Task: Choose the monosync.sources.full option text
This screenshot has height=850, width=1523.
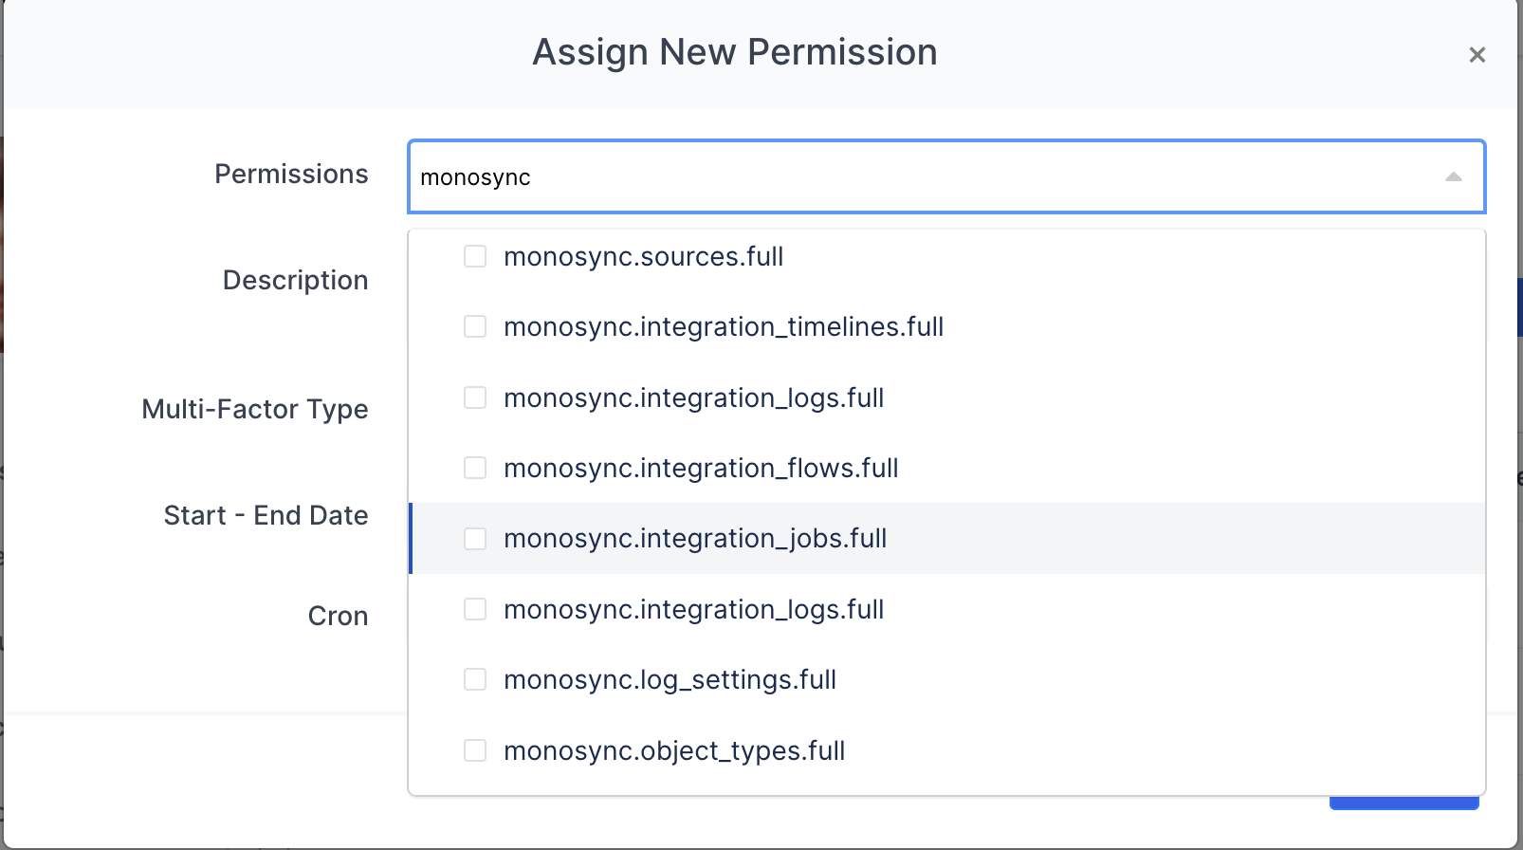Action: click(643, 257)
